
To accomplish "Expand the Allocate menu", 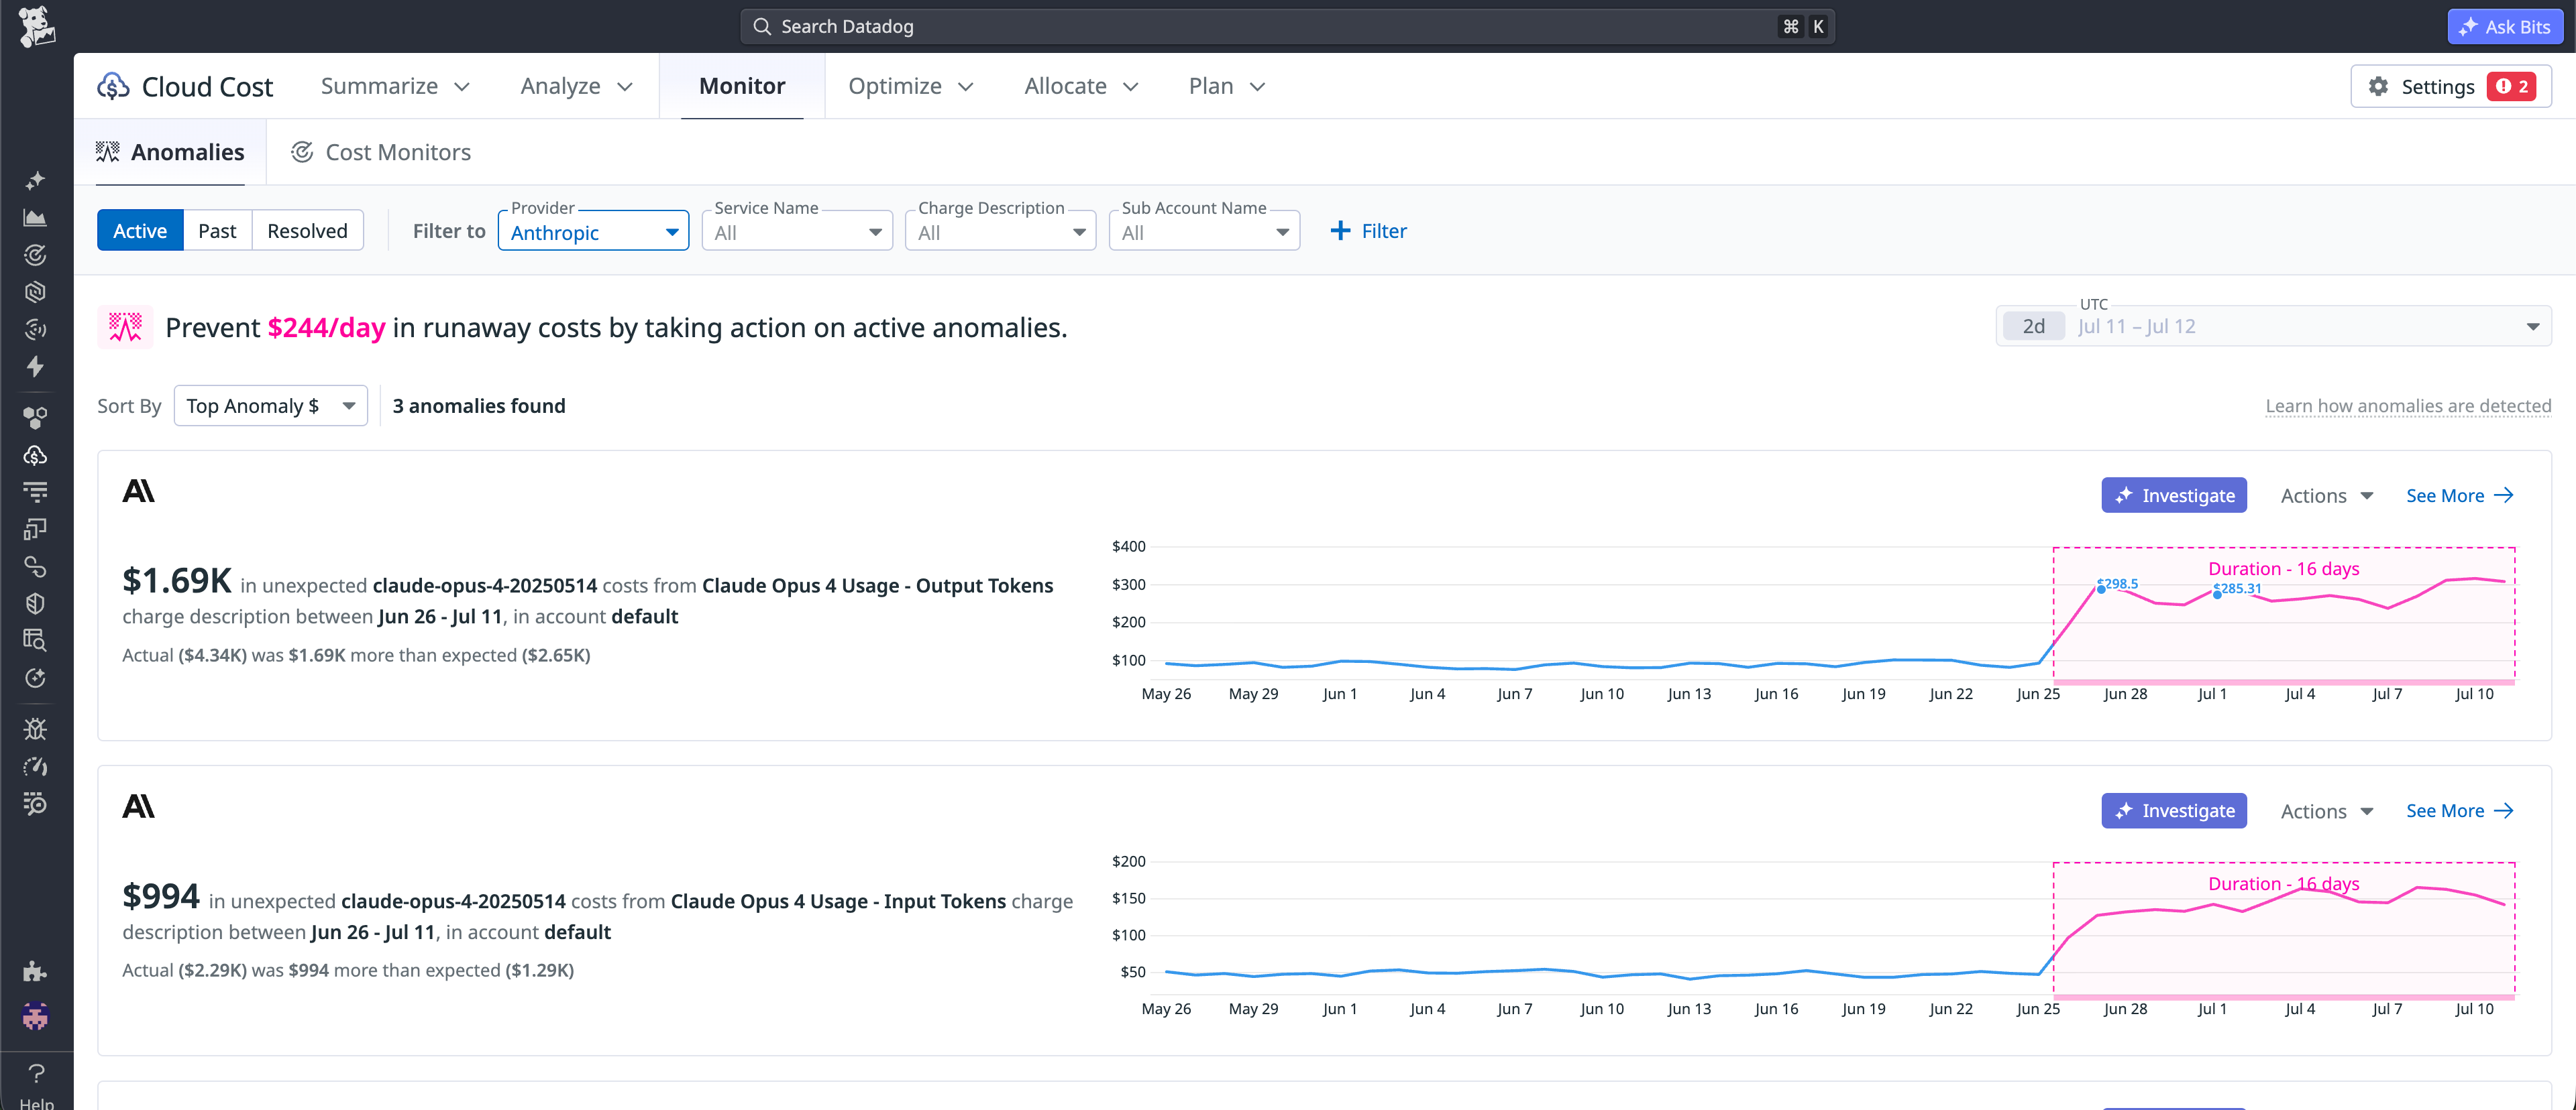I will pos(1082,86).
